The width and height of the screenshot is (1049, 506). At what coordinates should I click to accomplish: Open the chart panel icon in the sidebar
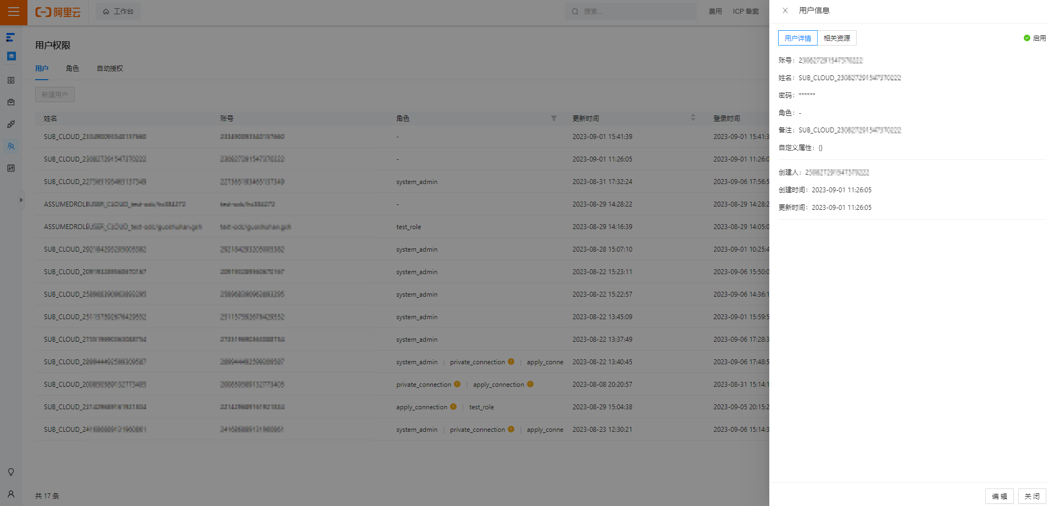(11, 168)
